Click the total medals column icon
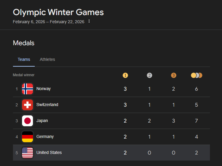Screen dimensions: 222x166 (197, 75)
